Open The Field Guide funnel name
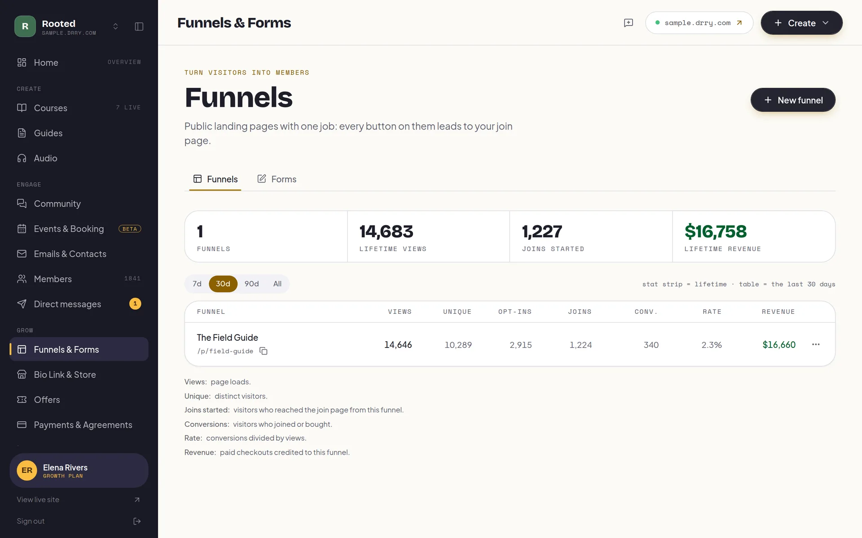The width and height of the screenshot is (862, 538). point(227,338)
